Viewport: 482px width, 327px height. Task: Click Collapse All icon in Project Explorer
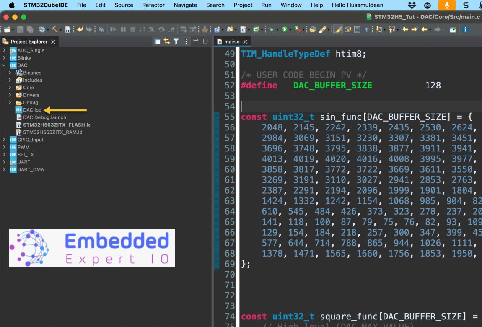(157, 42)
